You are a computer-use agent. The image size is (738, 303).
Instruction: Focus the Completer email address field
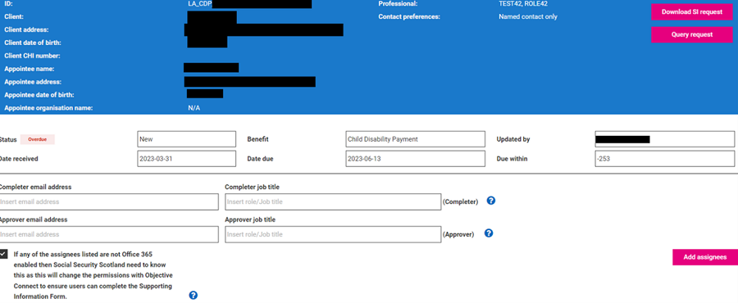(x=109, y=201)
